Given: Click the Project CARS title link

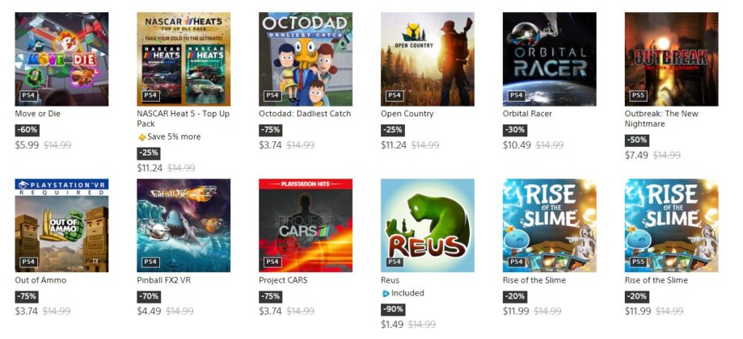Looking at the screenshot, I should (283, 280).
